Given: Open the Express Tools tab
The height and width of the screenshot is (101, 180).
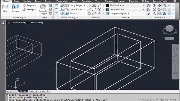Looking at the screenshot, I should [160, 1].
